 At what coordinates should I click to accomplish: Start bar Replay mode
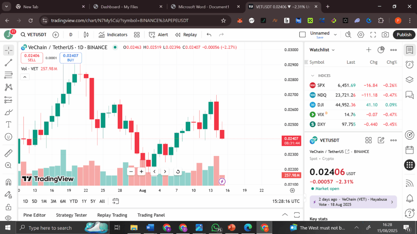(x=186, y=35)
